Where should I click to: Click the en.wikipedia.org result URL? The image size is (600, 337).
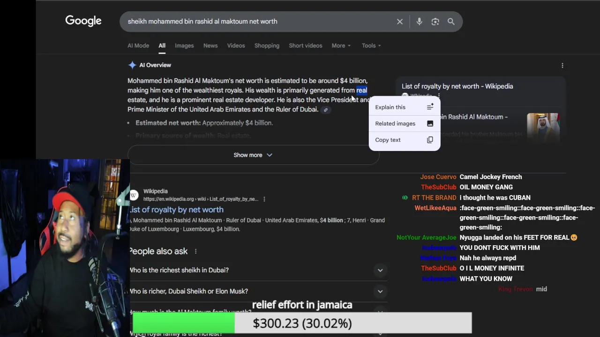[x=201, y=199]
